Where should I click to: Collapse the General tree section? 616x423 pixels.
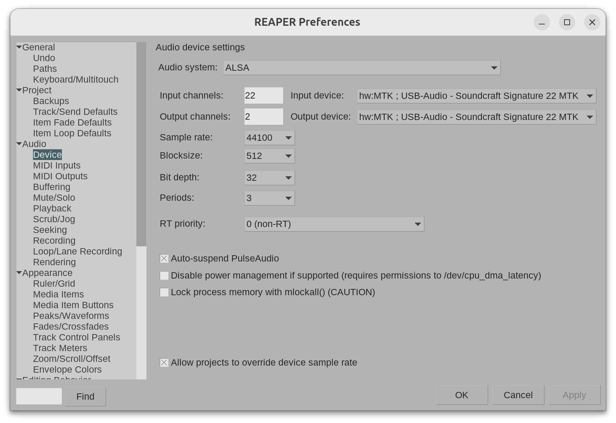19,47
